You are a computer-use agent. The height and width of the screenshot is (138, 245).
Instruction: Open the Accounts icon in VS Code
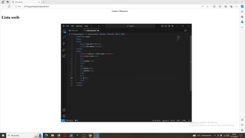(x=64, y=110)
